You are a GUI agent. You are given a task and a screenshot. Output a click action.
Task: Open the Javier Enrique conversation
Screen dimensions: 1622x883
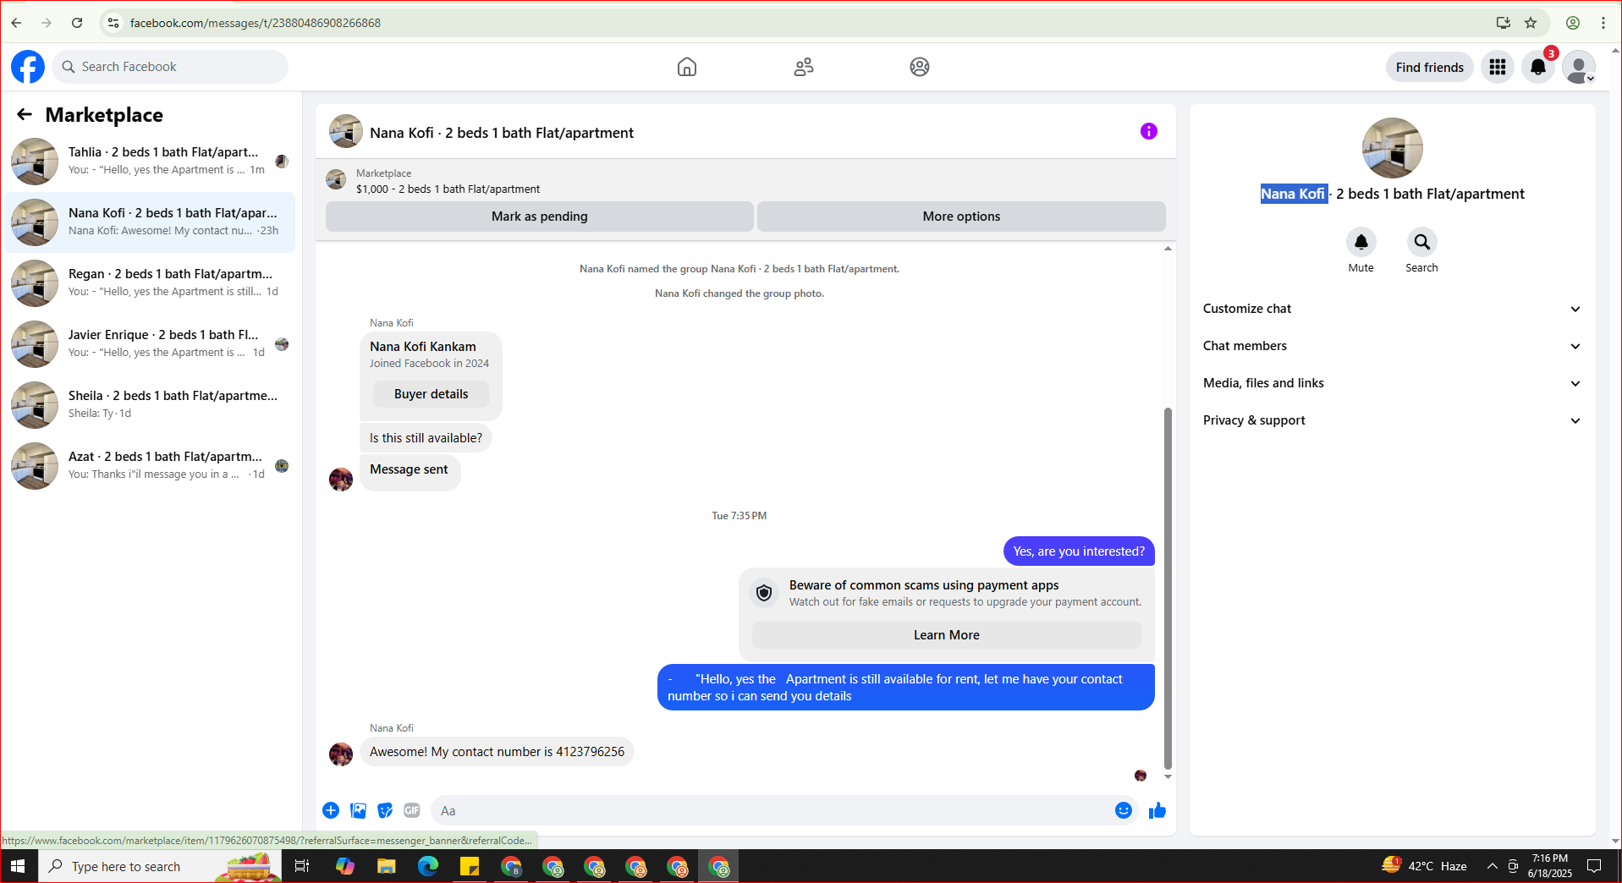150,343
